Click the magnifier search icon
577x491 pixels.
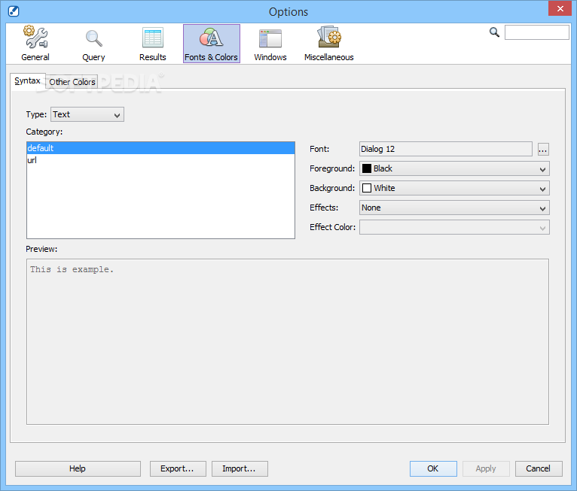494,32
